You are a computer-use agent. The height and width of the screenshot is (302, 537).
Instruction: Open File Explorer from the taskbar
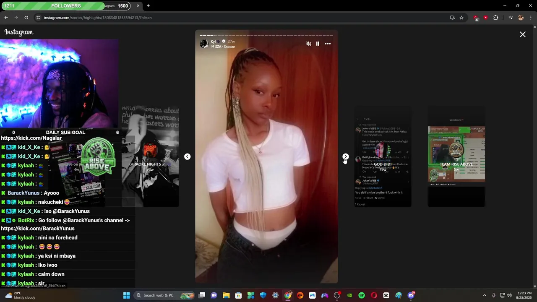click(x=226, y=295)
